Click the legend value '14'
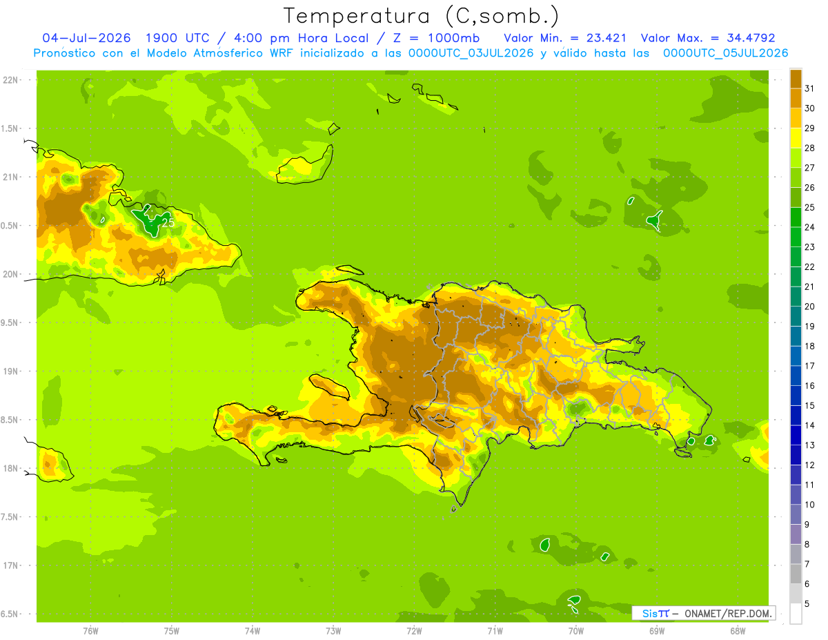The height and width of the screenshot is (640, 828). tap(810, 425)
